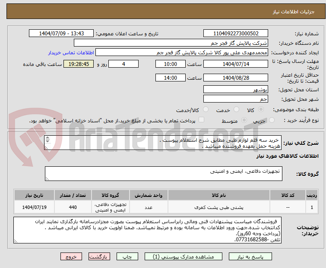Click the پاسخ به نیاز button
This screenshot has width=326, height=268.
tap(250, 257)
